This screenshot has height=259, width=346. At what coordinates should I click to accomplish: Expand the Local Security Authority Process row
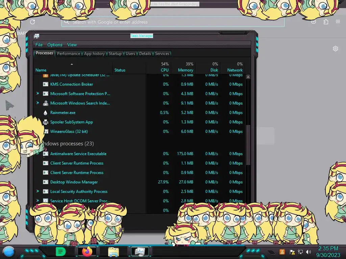(x=38, y=191)
